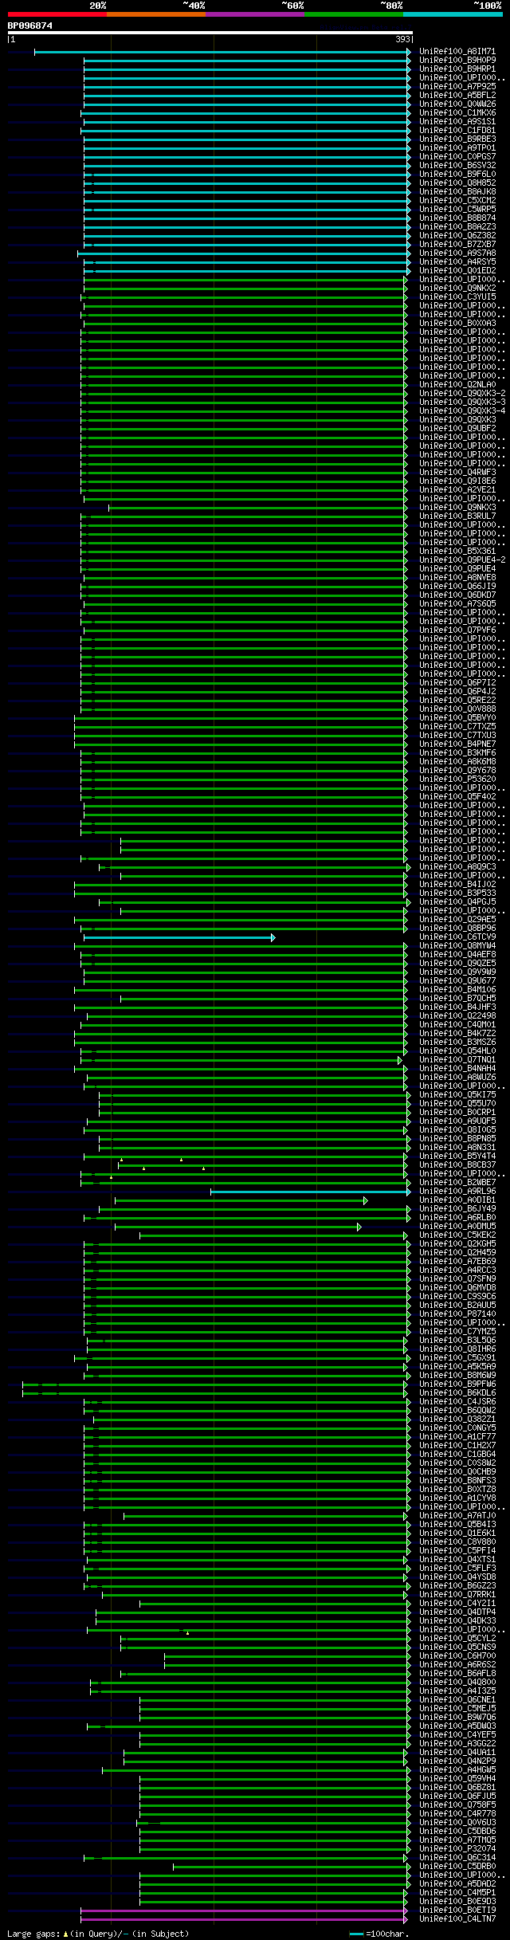Click the short green bar for A0DIB1
Screen dimensions: 510x1940
pos(241,1200)
